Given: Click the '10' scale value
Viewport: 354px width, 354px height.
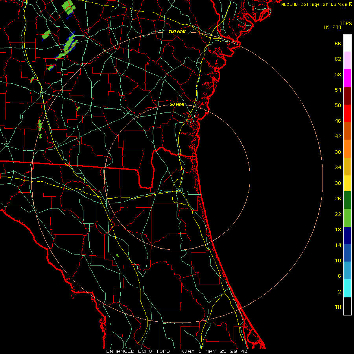Looking at the screenshot, I should [338, 260].
